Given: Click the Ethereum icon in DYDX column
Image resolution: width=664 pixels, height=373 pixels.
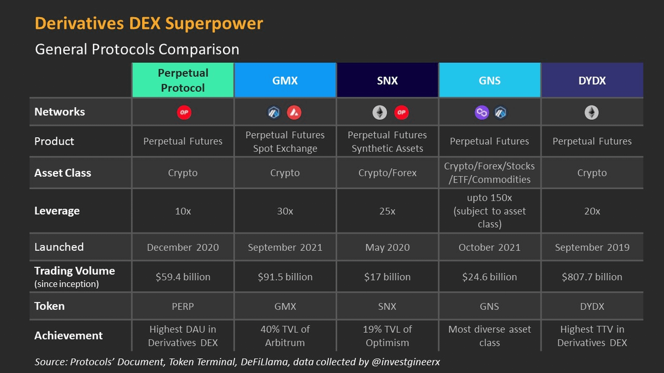Looking at the screenshot, I should click(592, 113).
